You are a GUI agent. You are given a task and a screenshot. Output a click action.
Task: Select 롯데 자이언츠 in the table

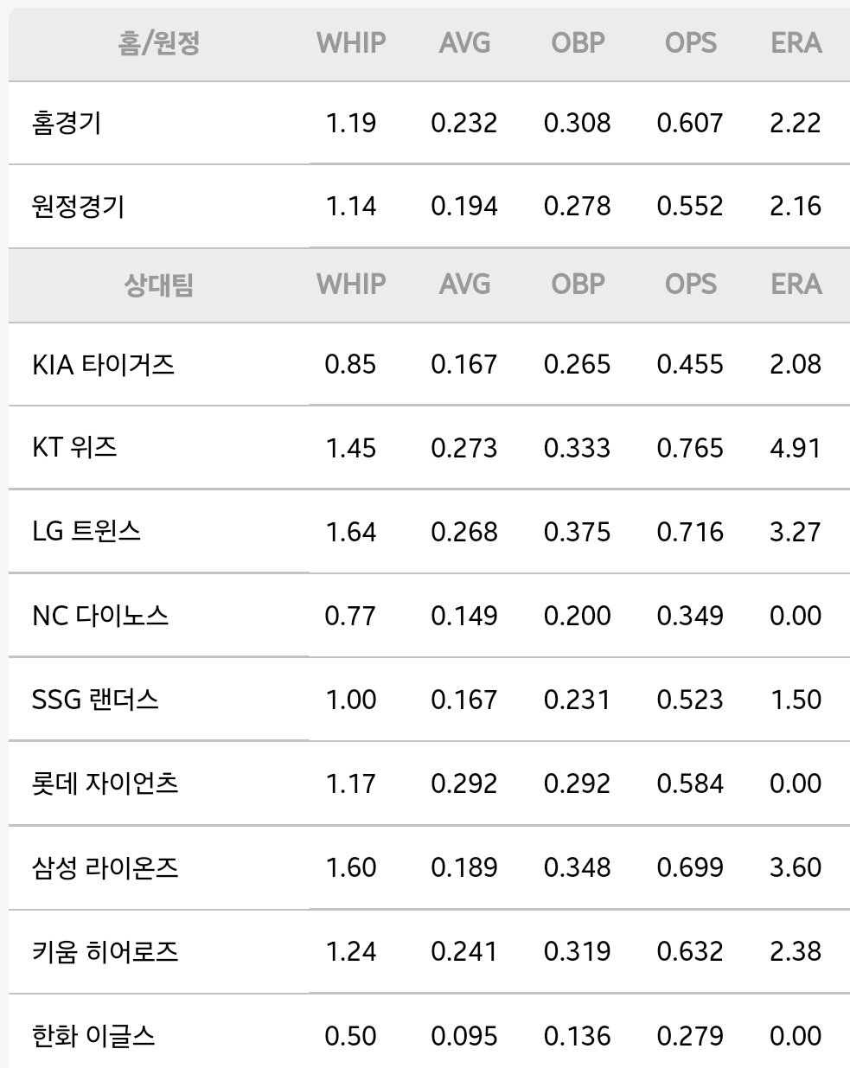pos(105,783)
